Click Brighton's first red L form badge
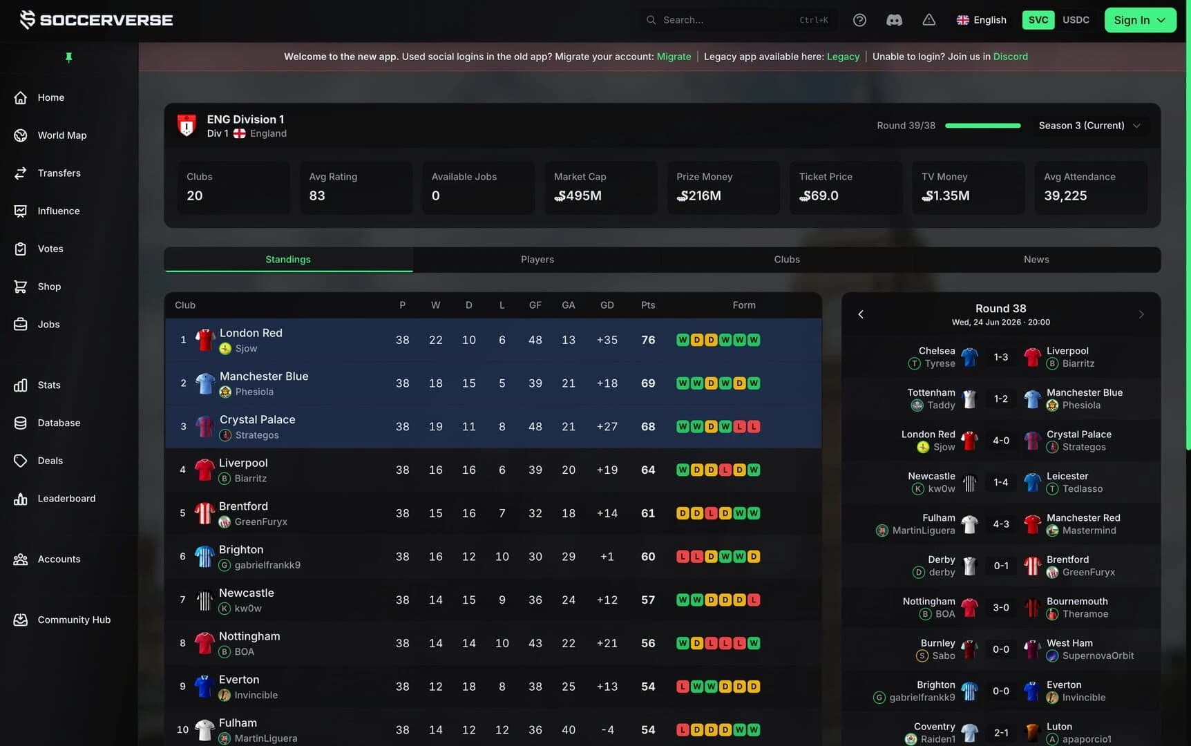The height and width of the screenshot is (746, 1191). (x=683, y=557)
